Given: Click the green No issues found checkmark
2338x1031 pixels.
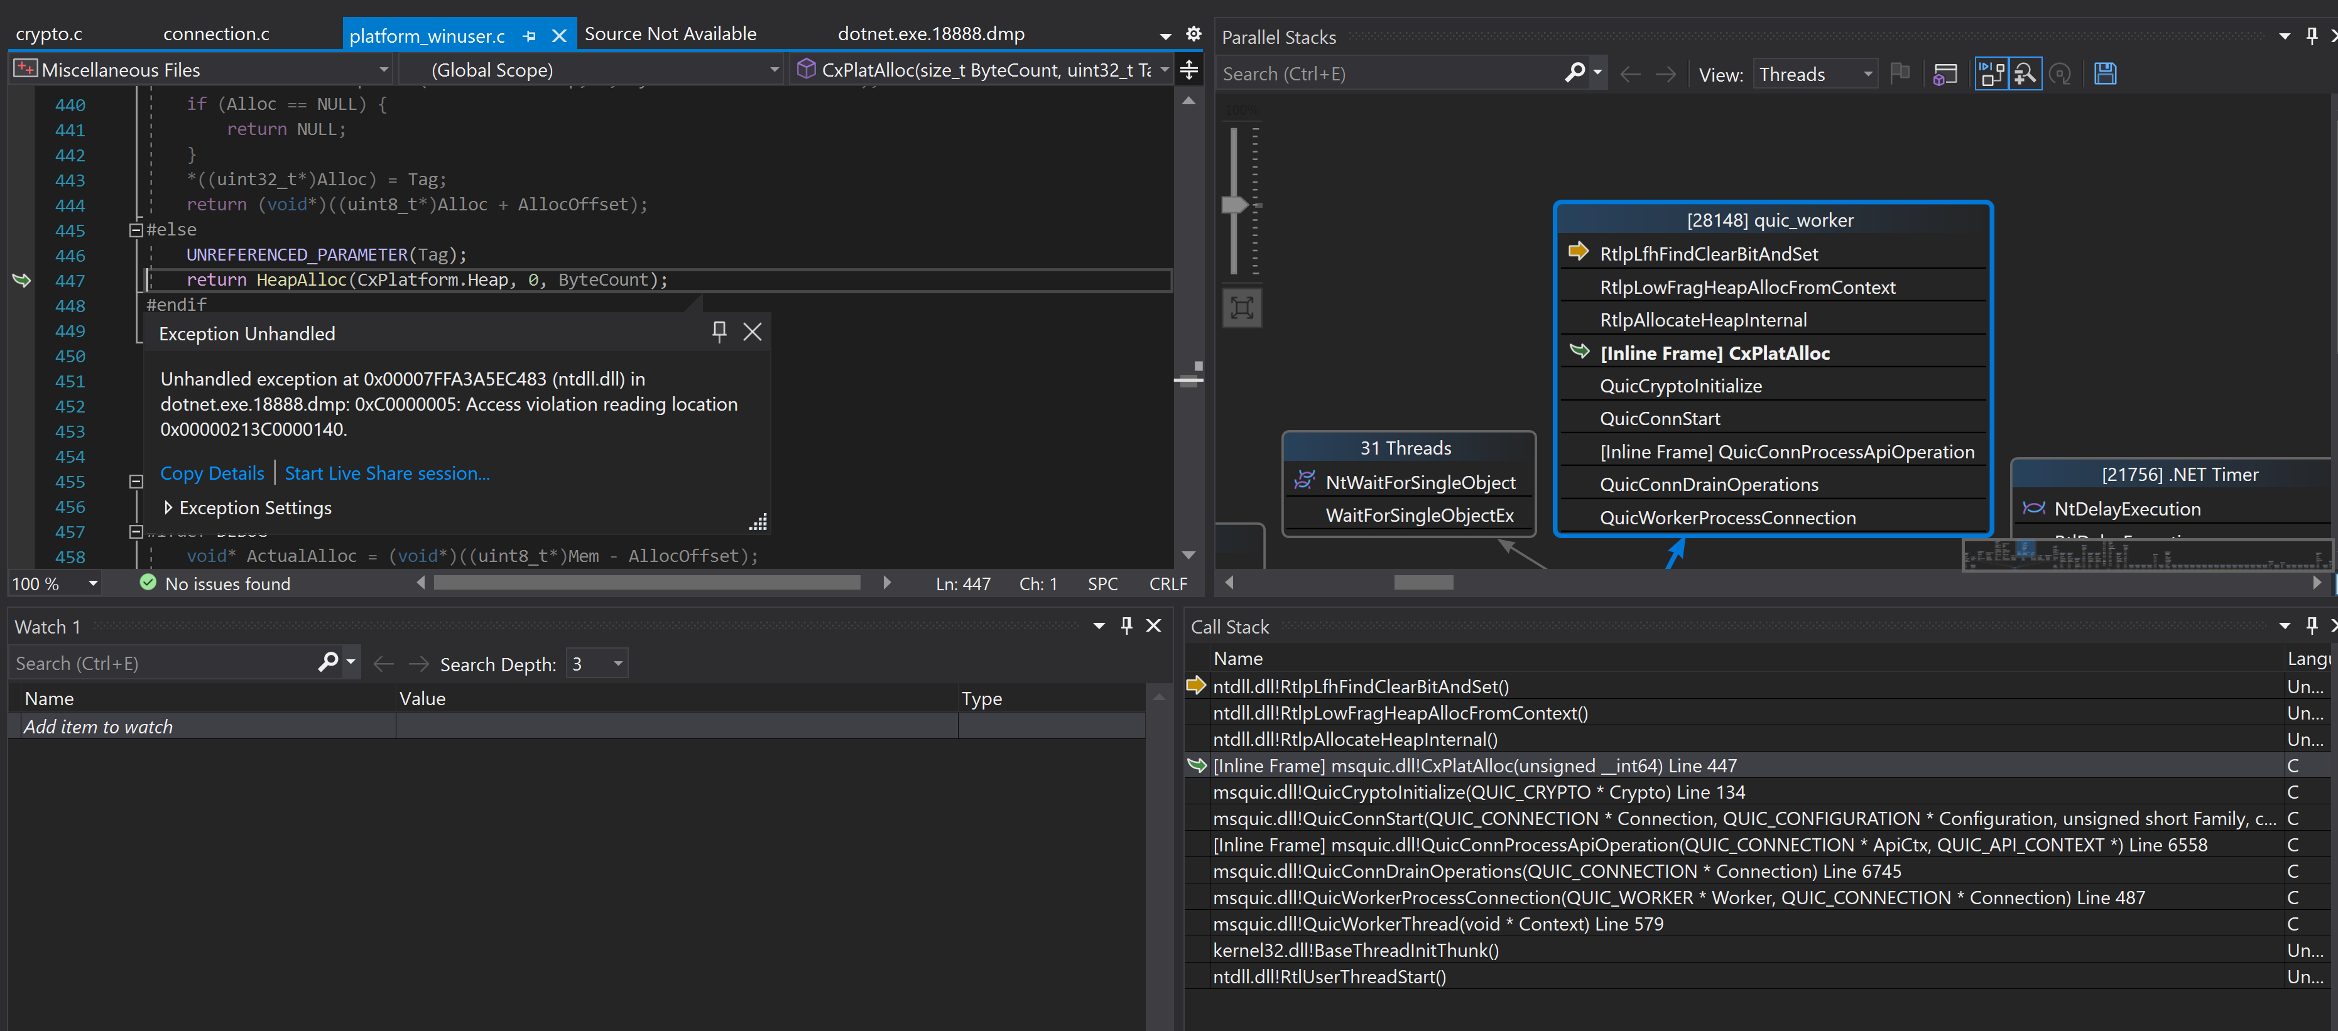Looking at the screenshot, I should (148, 583).
